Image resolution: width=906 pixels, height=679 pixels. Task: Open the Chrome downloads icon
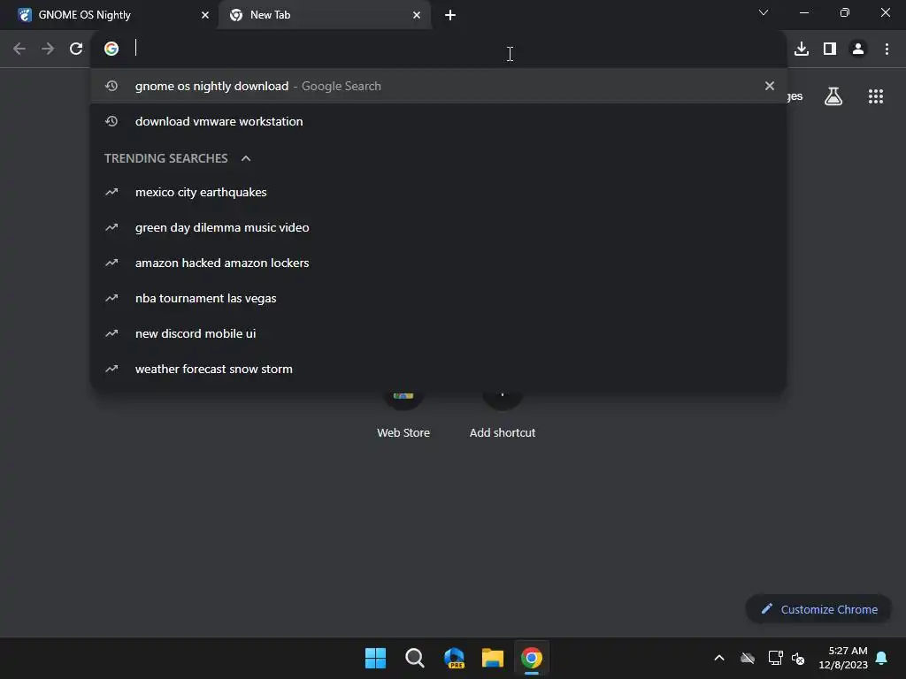tap(802, 50)
